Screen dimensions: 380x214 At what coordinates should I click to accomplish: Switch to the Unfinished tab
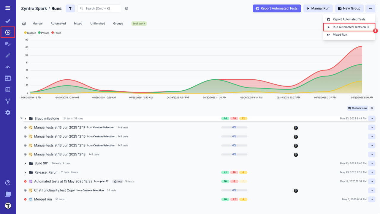pos(98,23)
